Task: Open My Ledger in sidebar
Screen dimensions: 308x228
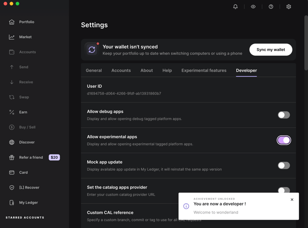Action: (29, 202)
